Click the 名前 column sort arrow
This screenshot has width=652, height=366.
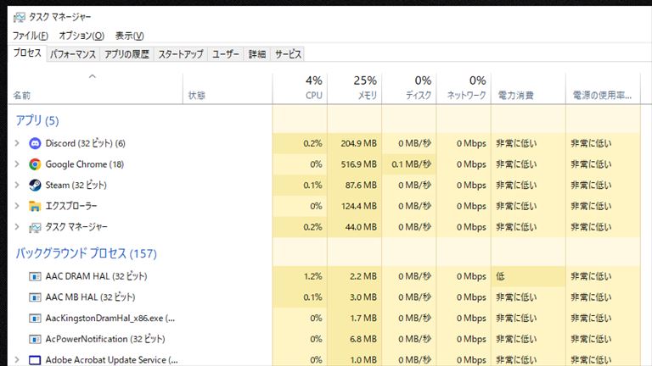click(93, 76)
